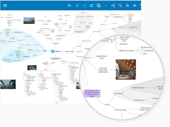Viewport: 170px width, 127px height.
Task: Open the landscape lake photo thumbnail
Action: point(29,20)
